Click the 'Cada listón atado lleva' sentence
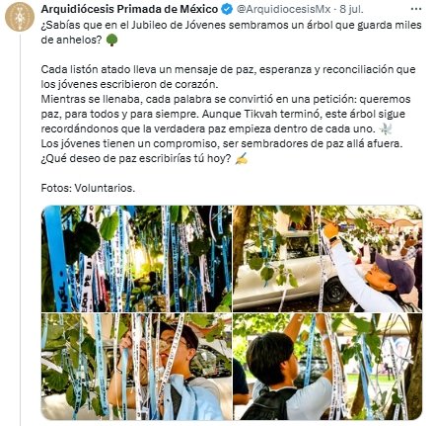The height and width of the screenshot is (426, 432). pyautogui.click(x=228, y=77)
